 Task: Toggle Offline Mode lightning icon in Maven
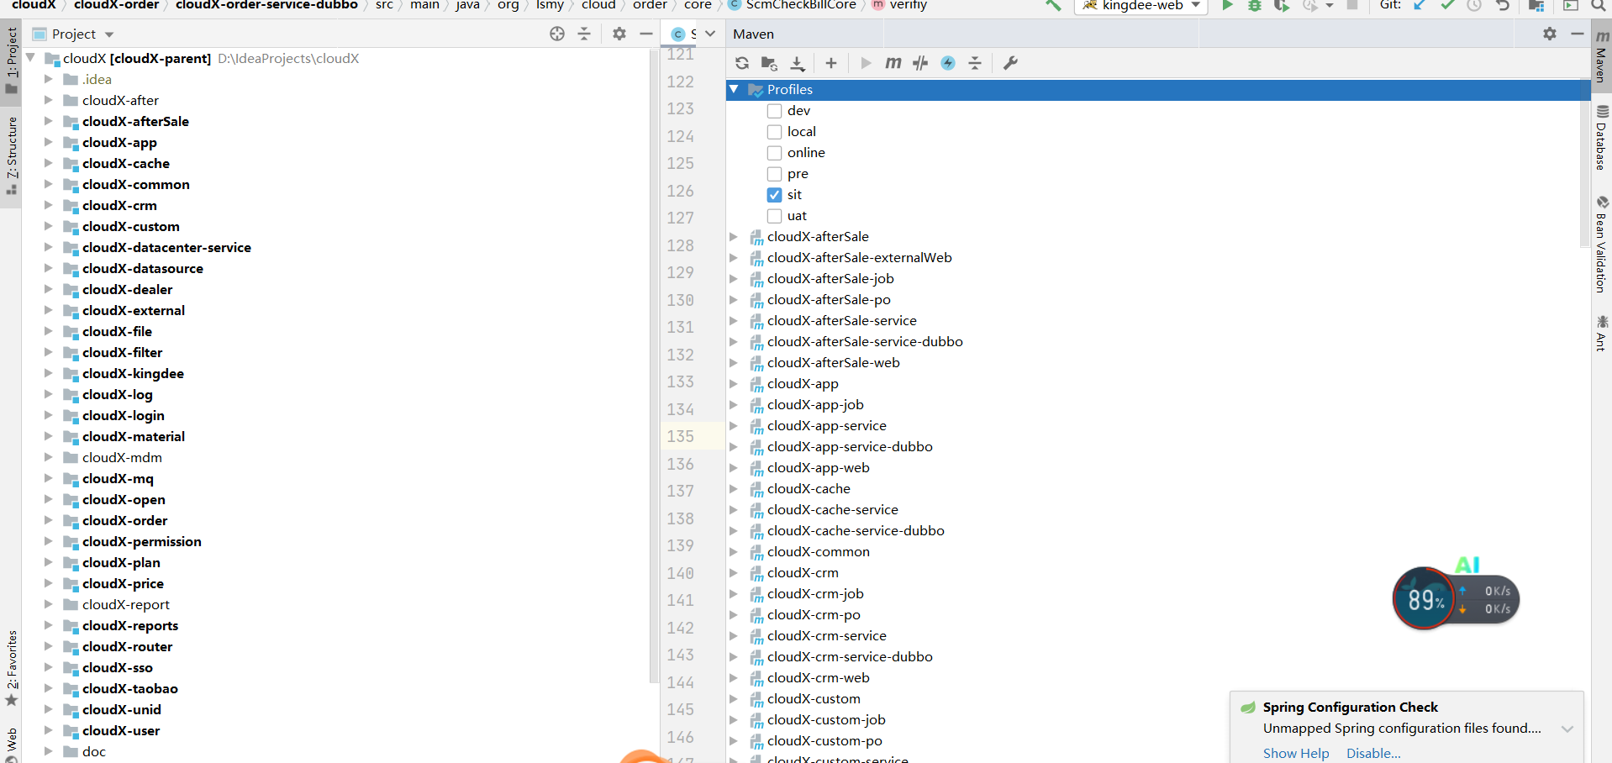pos(948,63)
